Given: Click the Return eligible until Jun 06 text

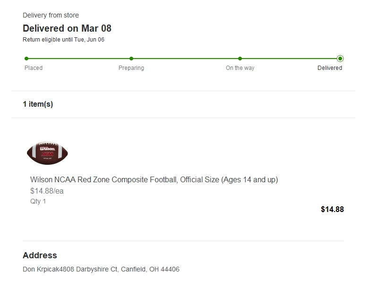Looking at the screenshot, I should [63, 40].
